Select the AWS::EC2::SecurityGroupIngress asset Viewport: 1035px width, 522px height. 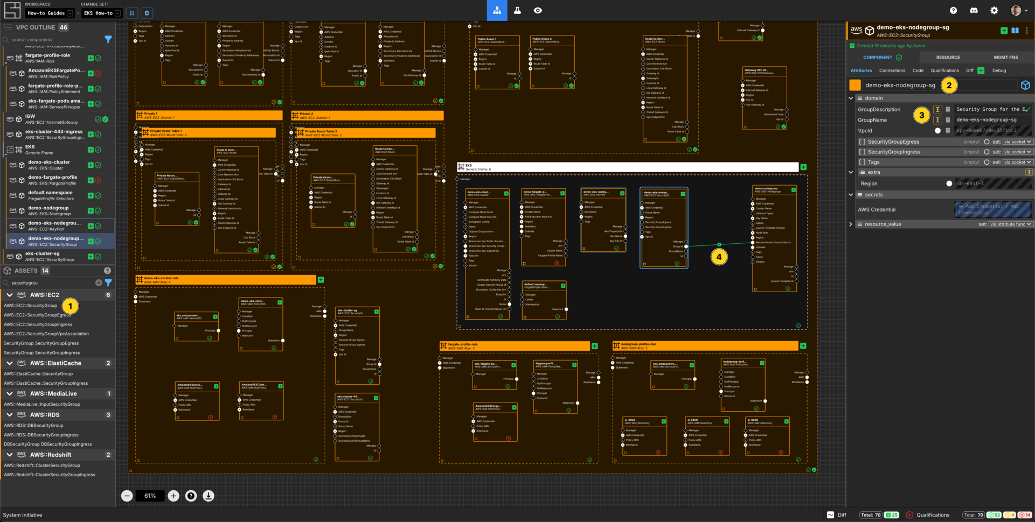[x=38, y=325]
